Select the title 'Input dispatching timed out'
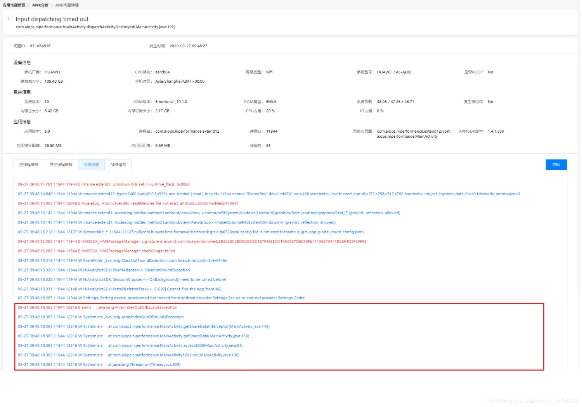 (x=52, y=19)
